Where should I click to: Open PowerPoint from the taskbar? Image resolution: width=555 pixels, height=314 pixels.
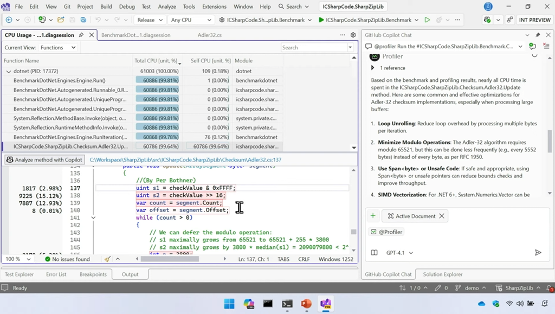pos(306,304)
